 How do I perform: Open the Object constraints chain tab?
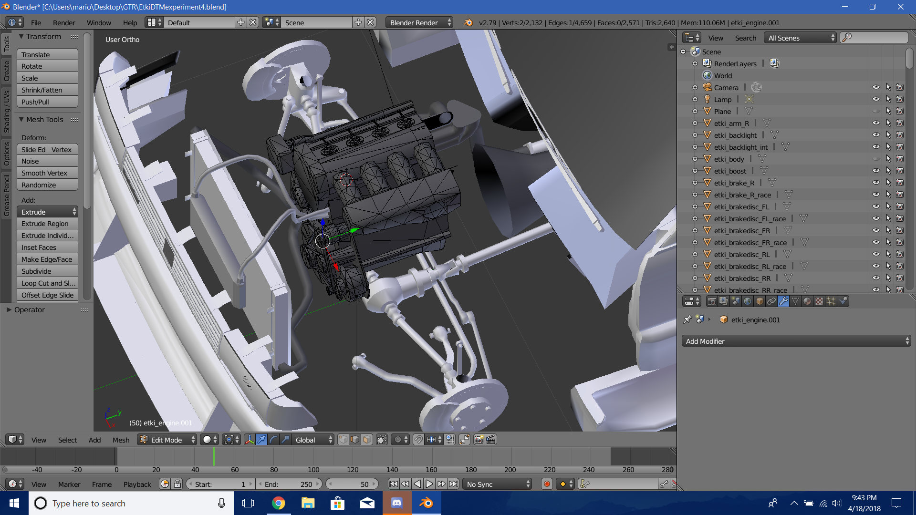click(x=771, y=301)
